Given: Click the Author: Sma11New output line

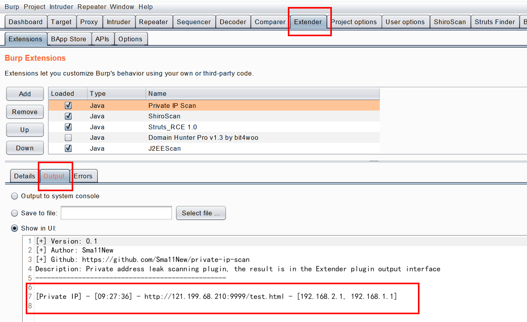Looking at the screenshot, I should 74,250.
